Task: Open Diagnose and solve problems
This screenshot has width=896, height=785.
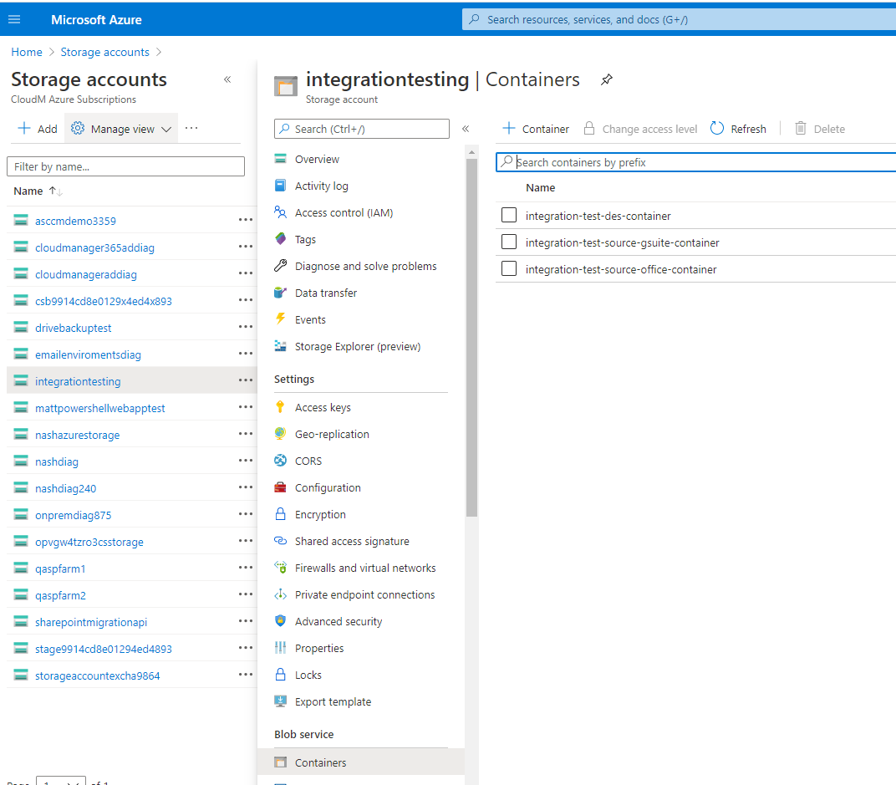Action: click(x=365, y=266)
